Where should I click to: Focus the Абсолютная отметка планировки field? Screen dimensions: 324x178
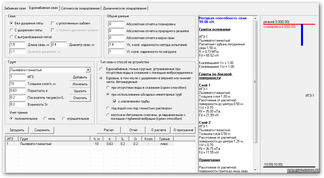point(116,24)
